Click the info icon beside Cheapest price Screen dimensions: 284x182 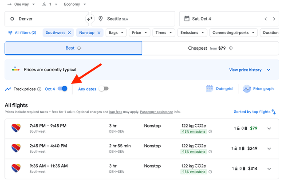[231, 48]
